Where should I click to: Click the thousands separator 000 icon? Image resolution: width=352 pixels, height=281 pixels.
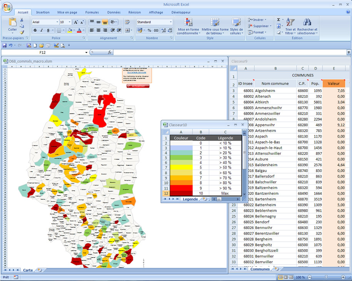(156, 30)
